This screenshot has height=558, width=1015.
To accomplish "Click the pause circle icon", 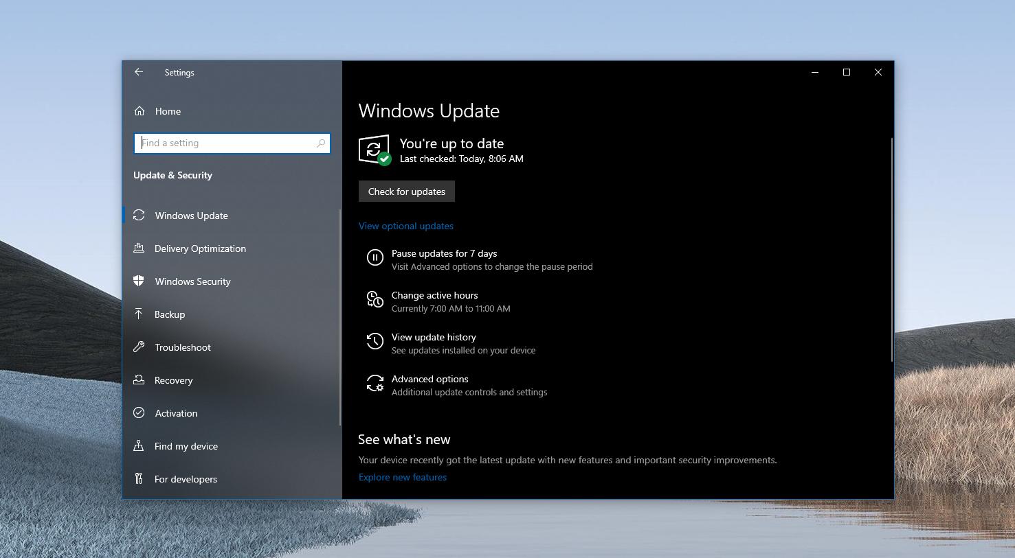I will pos(375,257).
